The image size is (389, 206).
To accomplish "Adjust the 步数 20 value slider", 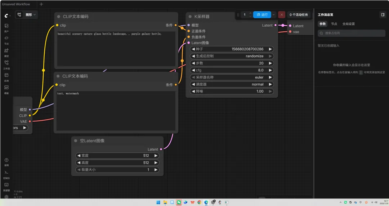I will (x=232, y=63).
